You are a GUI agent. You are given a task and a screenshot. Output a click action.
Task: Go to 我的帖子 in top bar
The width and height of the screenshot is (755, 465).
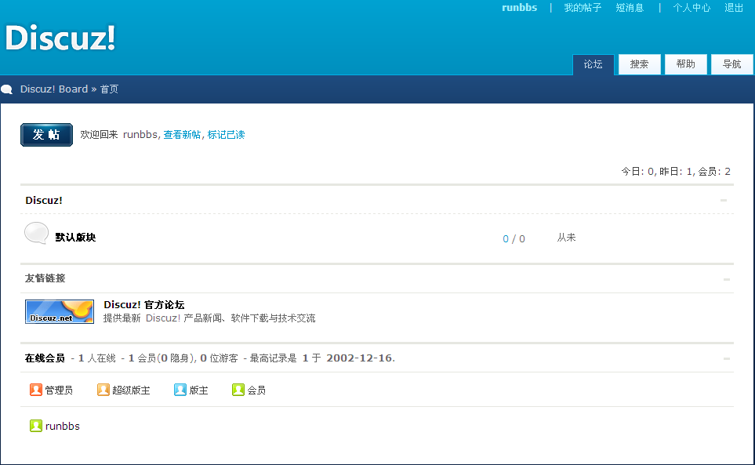[x=583, y=8]
